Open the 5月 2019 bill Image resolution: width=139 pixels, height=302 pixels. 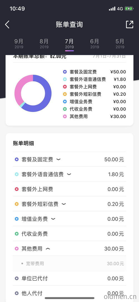[x=120, y=44]
